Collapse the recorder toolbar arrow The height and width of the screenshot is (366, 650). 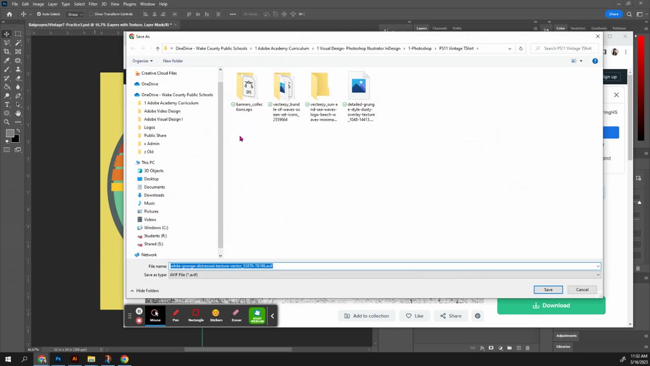point(272,316)
